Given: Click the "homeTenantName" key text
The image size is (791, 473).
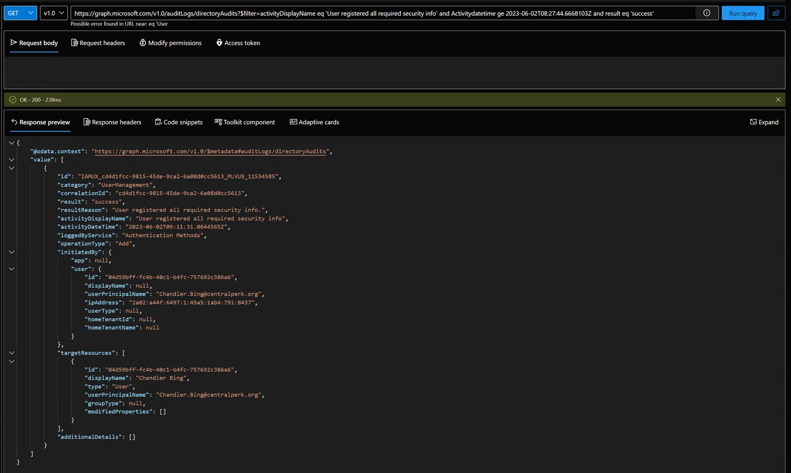Looking at the screenshot, I should click(x=111, y=328).
